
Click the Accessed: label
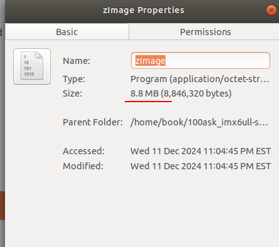tap(83, 151)
